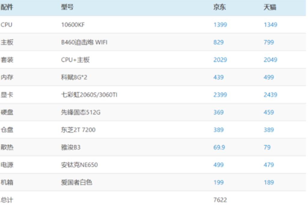
Task: Click the 京东 散热 price 69.9
Action: [x=219, y=147]
